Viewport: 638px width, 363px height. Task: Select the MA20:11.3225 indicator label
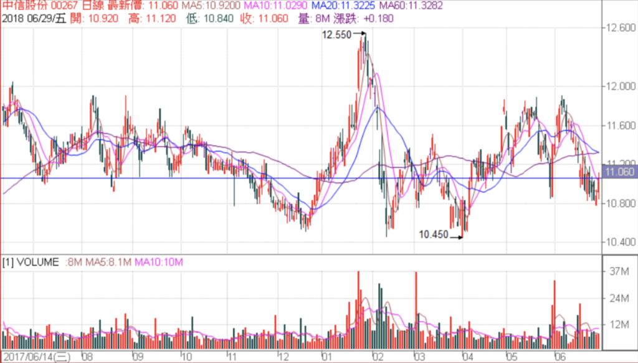[343, 6]
